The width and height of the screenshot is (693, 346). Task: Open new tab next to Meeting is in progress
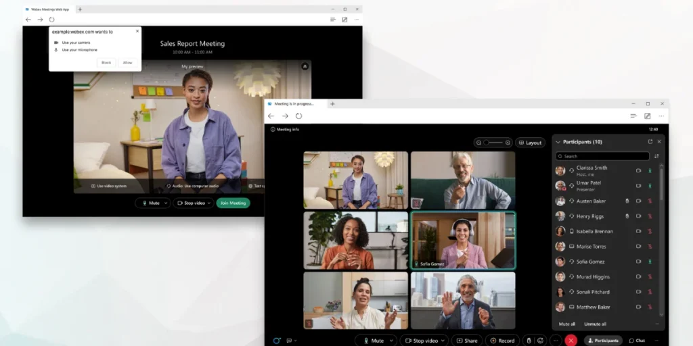click(332, 103)
